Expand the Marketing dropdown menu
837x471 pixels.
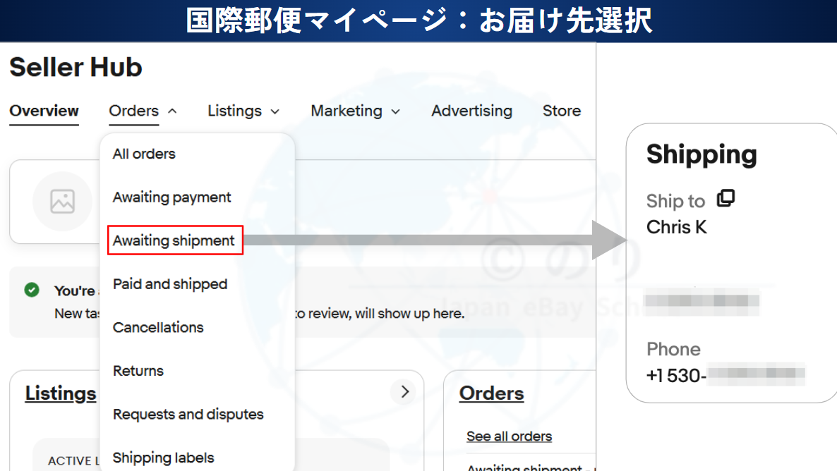pyautogui.click(x=355, y=111)
